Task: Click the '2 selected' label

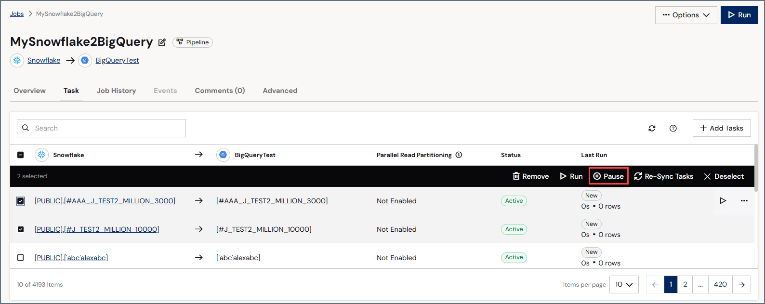Action: point(32,176)
